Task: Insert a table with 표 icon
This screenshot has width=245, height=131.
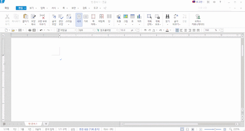Action: 132,16
